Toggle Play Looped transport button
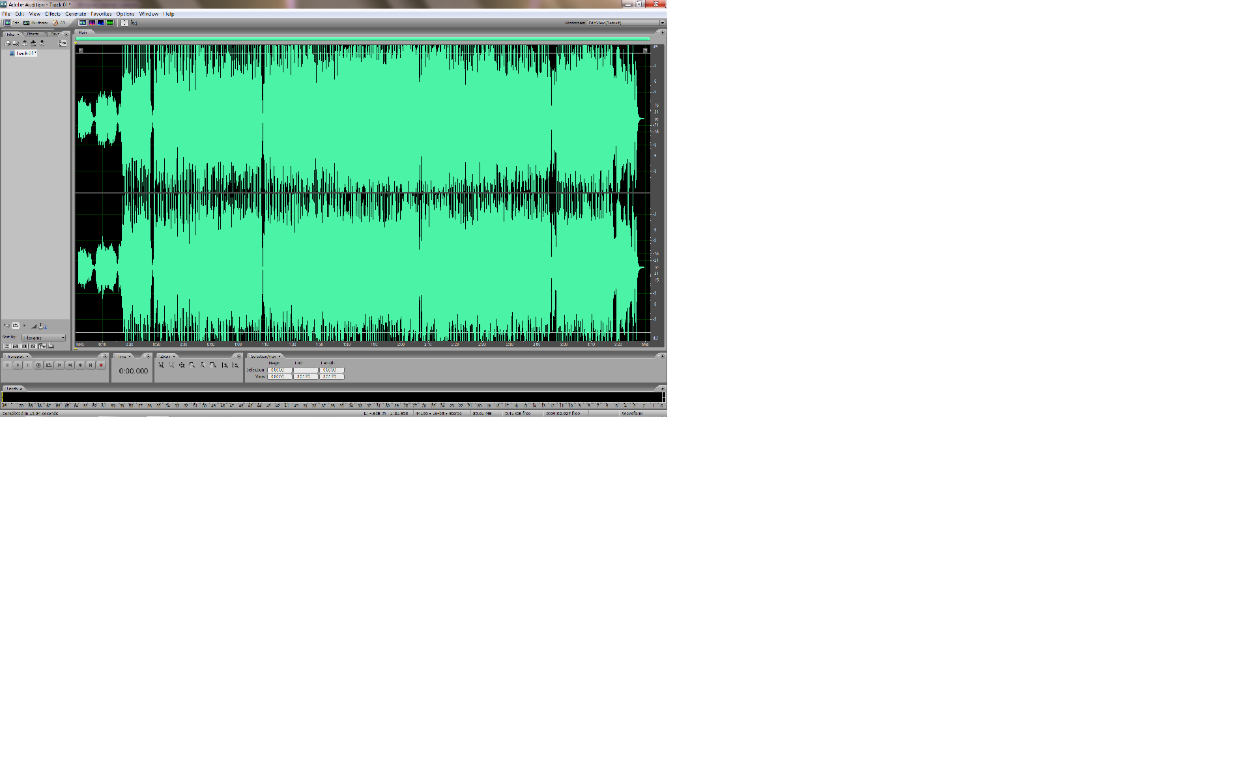This screenshot has width=1251, height=782. click(49, 365)
